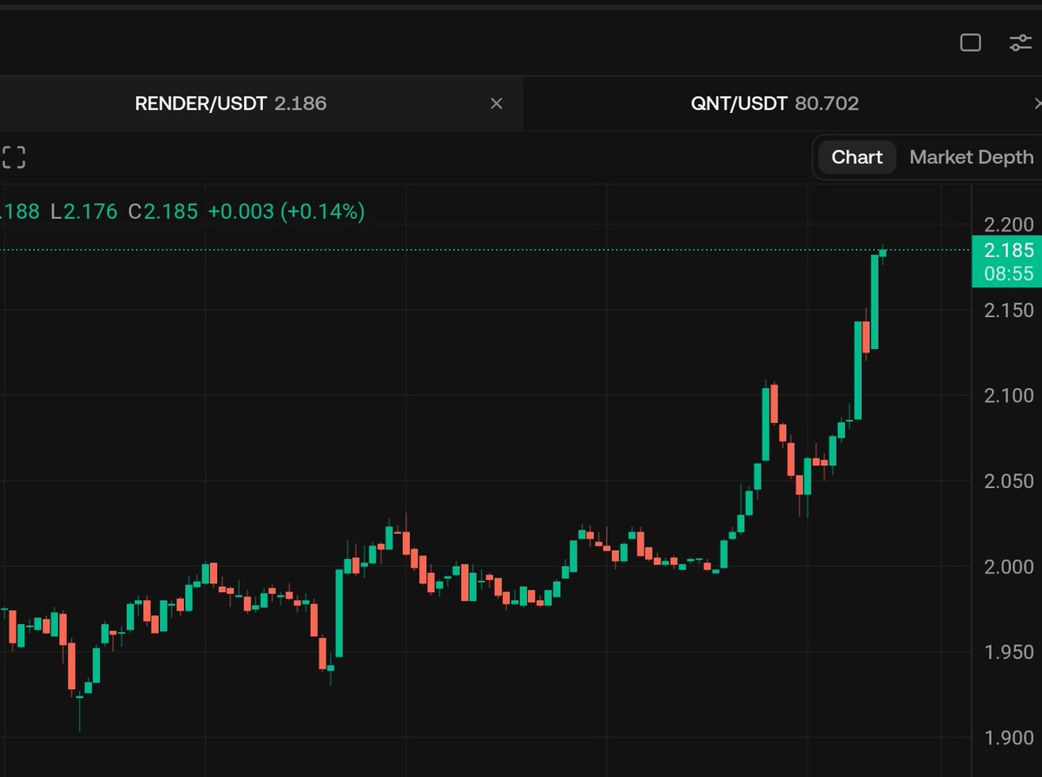Click the 2.150 price axis label
The width and height of the screenshot is (1042, 777).
[x=1009, y=310]
